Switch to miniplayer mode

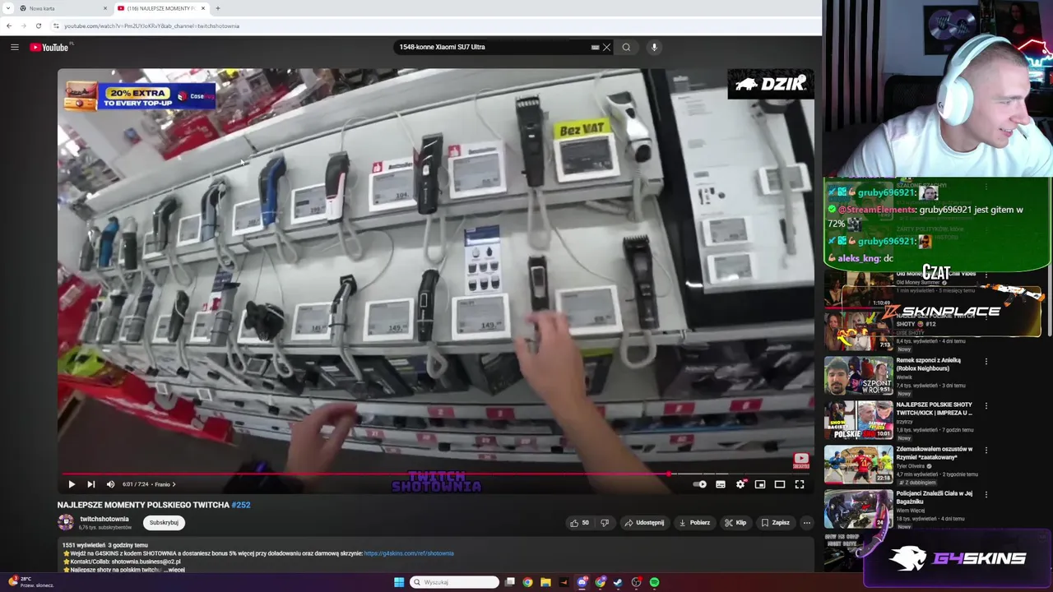click(x=760, y=484)
